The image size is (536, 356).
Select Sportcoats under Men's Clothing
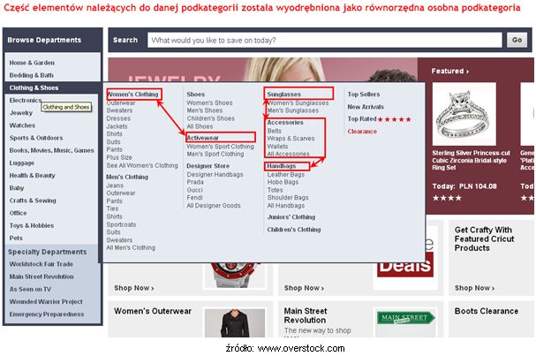[121, 224]
